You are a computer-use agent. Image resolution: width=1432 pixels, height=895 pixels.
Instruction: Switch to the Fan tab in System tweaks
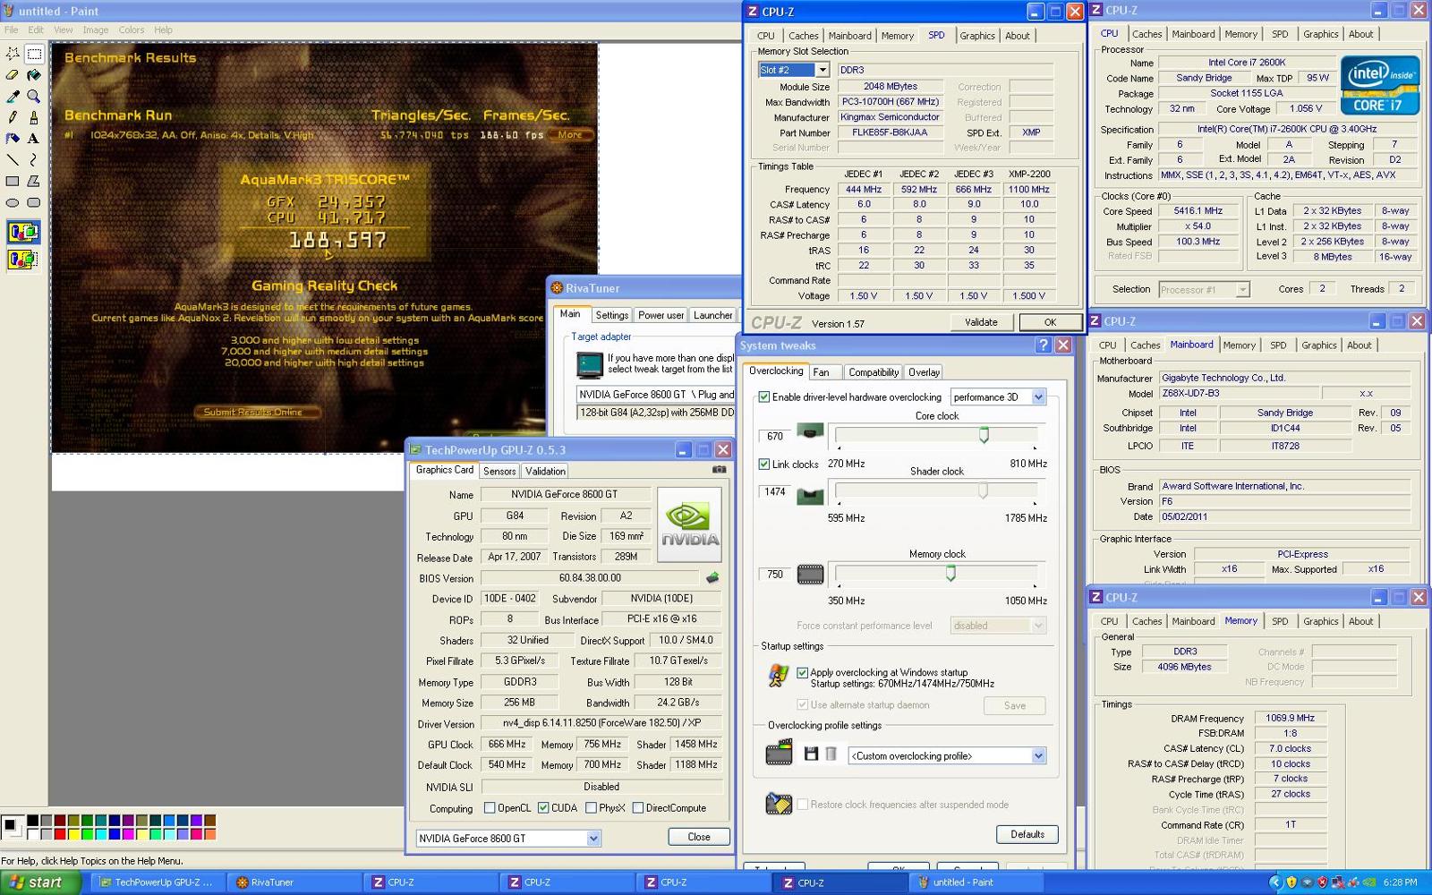[x=822, y=372]
